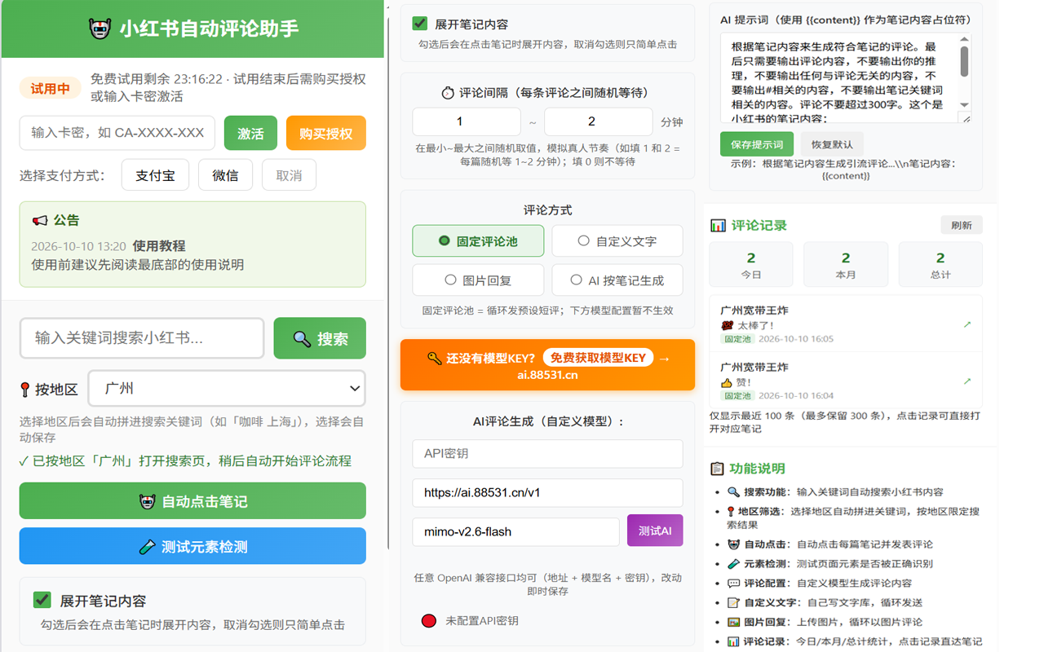This screenshot has height=652, width=1044.
Task: Run 测试元素检测
Action: click(192, 546)
